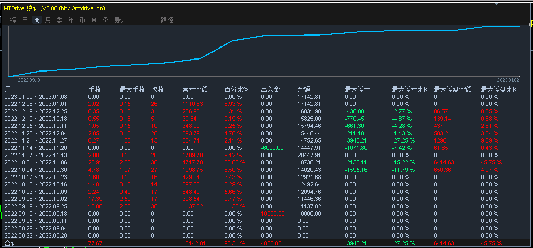533x248 pixels.
Task: Open the 币 currency tab
Action: (83, 20)
